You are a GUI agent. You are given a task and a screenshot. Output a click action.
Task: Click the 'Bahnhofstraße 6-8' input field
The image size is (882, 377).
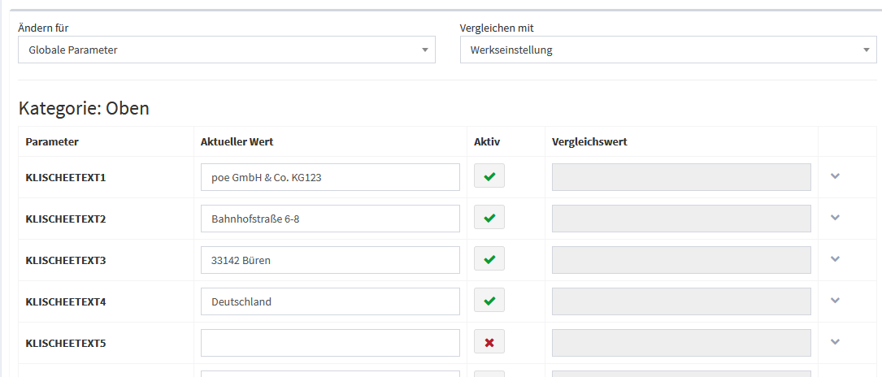pos(330,219)
